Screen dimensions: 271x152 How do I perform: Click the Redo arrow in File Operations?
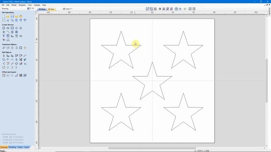(x=25, y=20)
